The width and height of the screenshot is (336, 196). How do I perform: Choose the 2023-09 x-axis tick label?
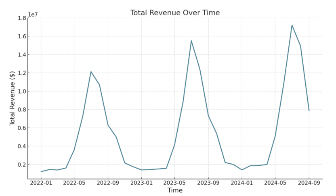tap(208, 183)
